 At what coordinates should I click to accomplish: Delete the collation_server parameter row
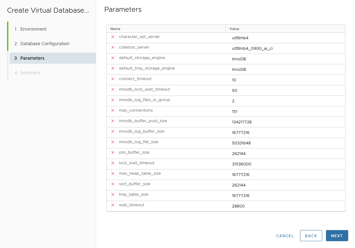click(x=112, y=47)
